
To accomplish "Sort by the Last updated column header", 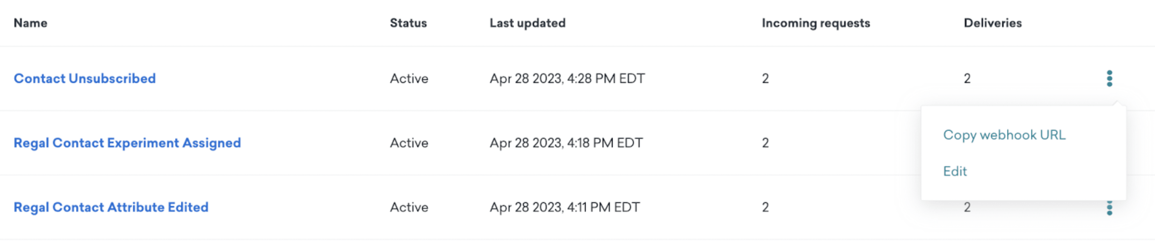I will click(527, 23).
